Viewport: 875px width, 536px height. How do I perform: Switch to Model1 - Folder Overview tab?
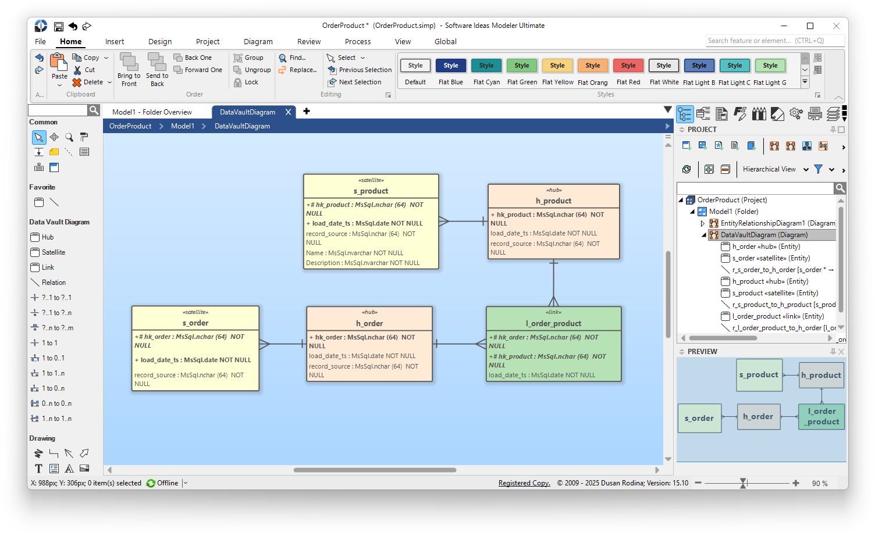152,112
